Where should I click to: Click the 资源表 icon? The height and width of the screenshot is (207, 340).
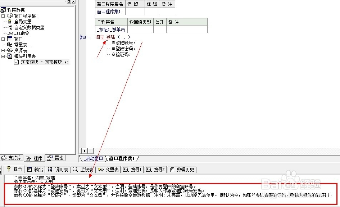point(10,50)
